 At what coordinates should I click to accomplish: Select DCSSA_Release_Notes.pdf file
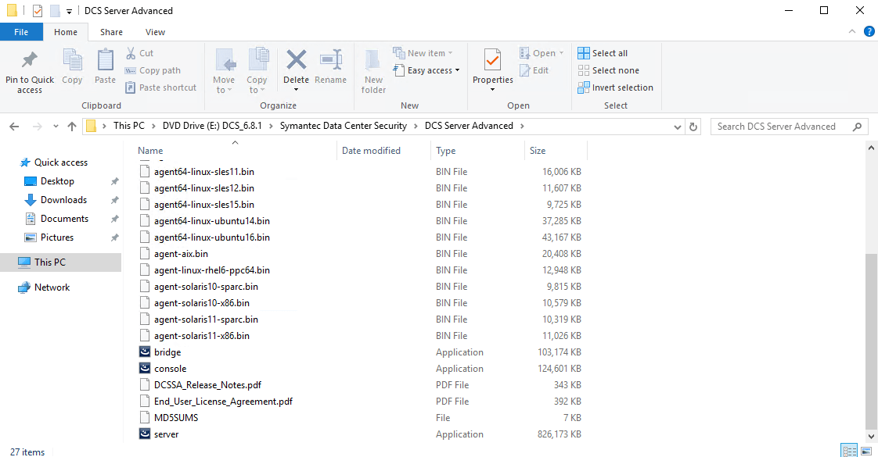tap(207, 385)
